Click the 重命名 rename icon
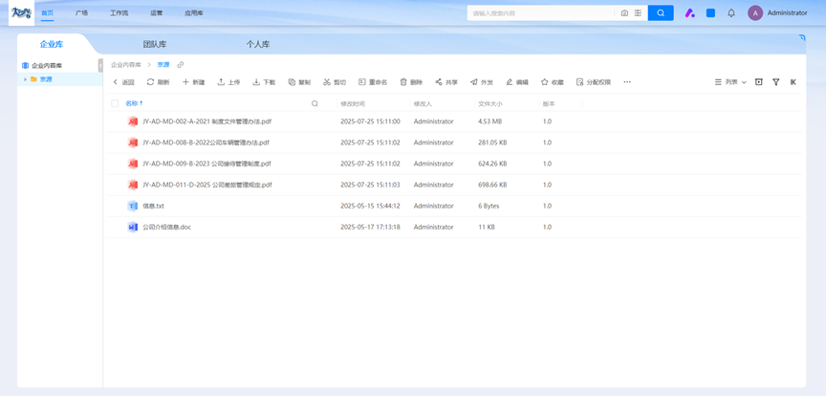The image size is (826, 396). [362, 82]
